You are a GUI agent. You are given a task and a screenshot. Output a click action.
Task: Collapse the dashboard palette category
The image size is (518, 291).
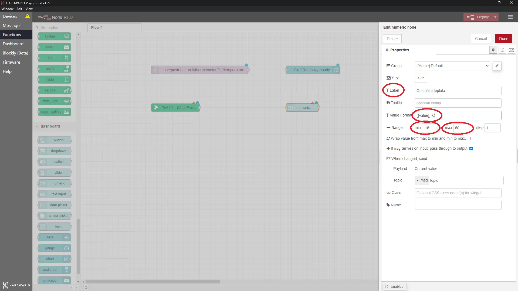(54, 126)
